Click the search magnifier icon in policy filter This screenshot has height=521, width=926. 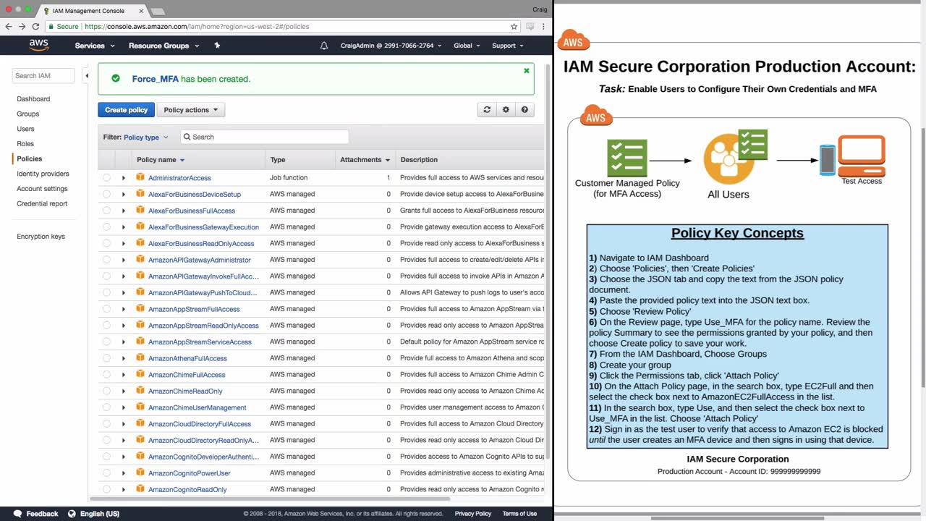[x=187, y=137]
